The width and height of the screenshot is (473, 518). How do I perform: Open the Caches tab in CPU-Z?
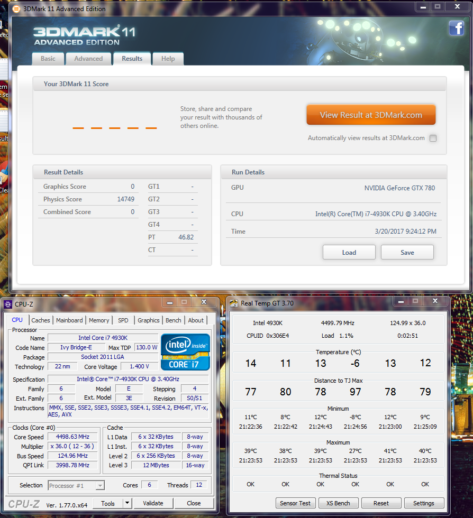pyautogui.click(x=41, y=320)
